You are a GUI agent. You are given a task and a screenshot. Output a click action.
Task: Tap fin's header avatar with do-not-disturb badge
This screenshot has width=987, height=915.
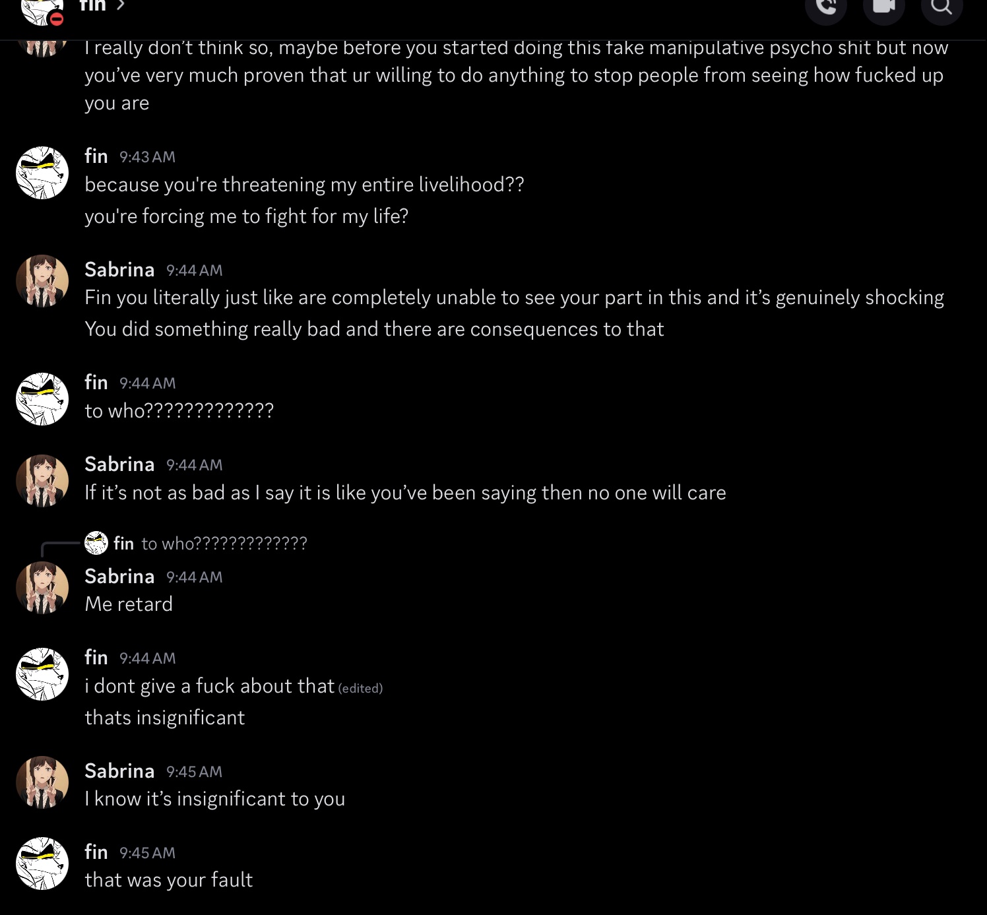pyautogui.click(x=42, y=9)
